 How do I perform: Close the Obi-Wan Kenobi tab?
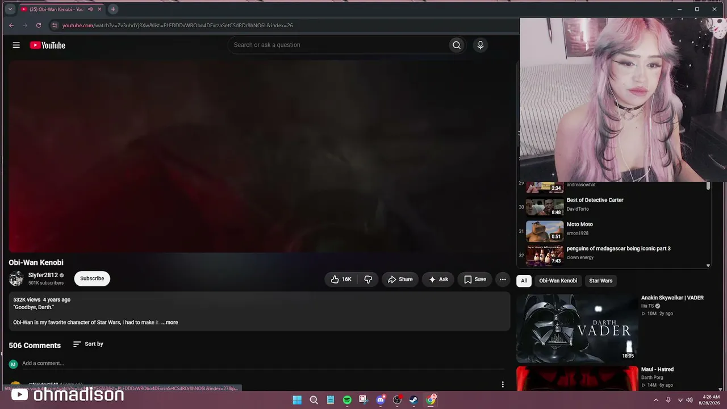100,9
